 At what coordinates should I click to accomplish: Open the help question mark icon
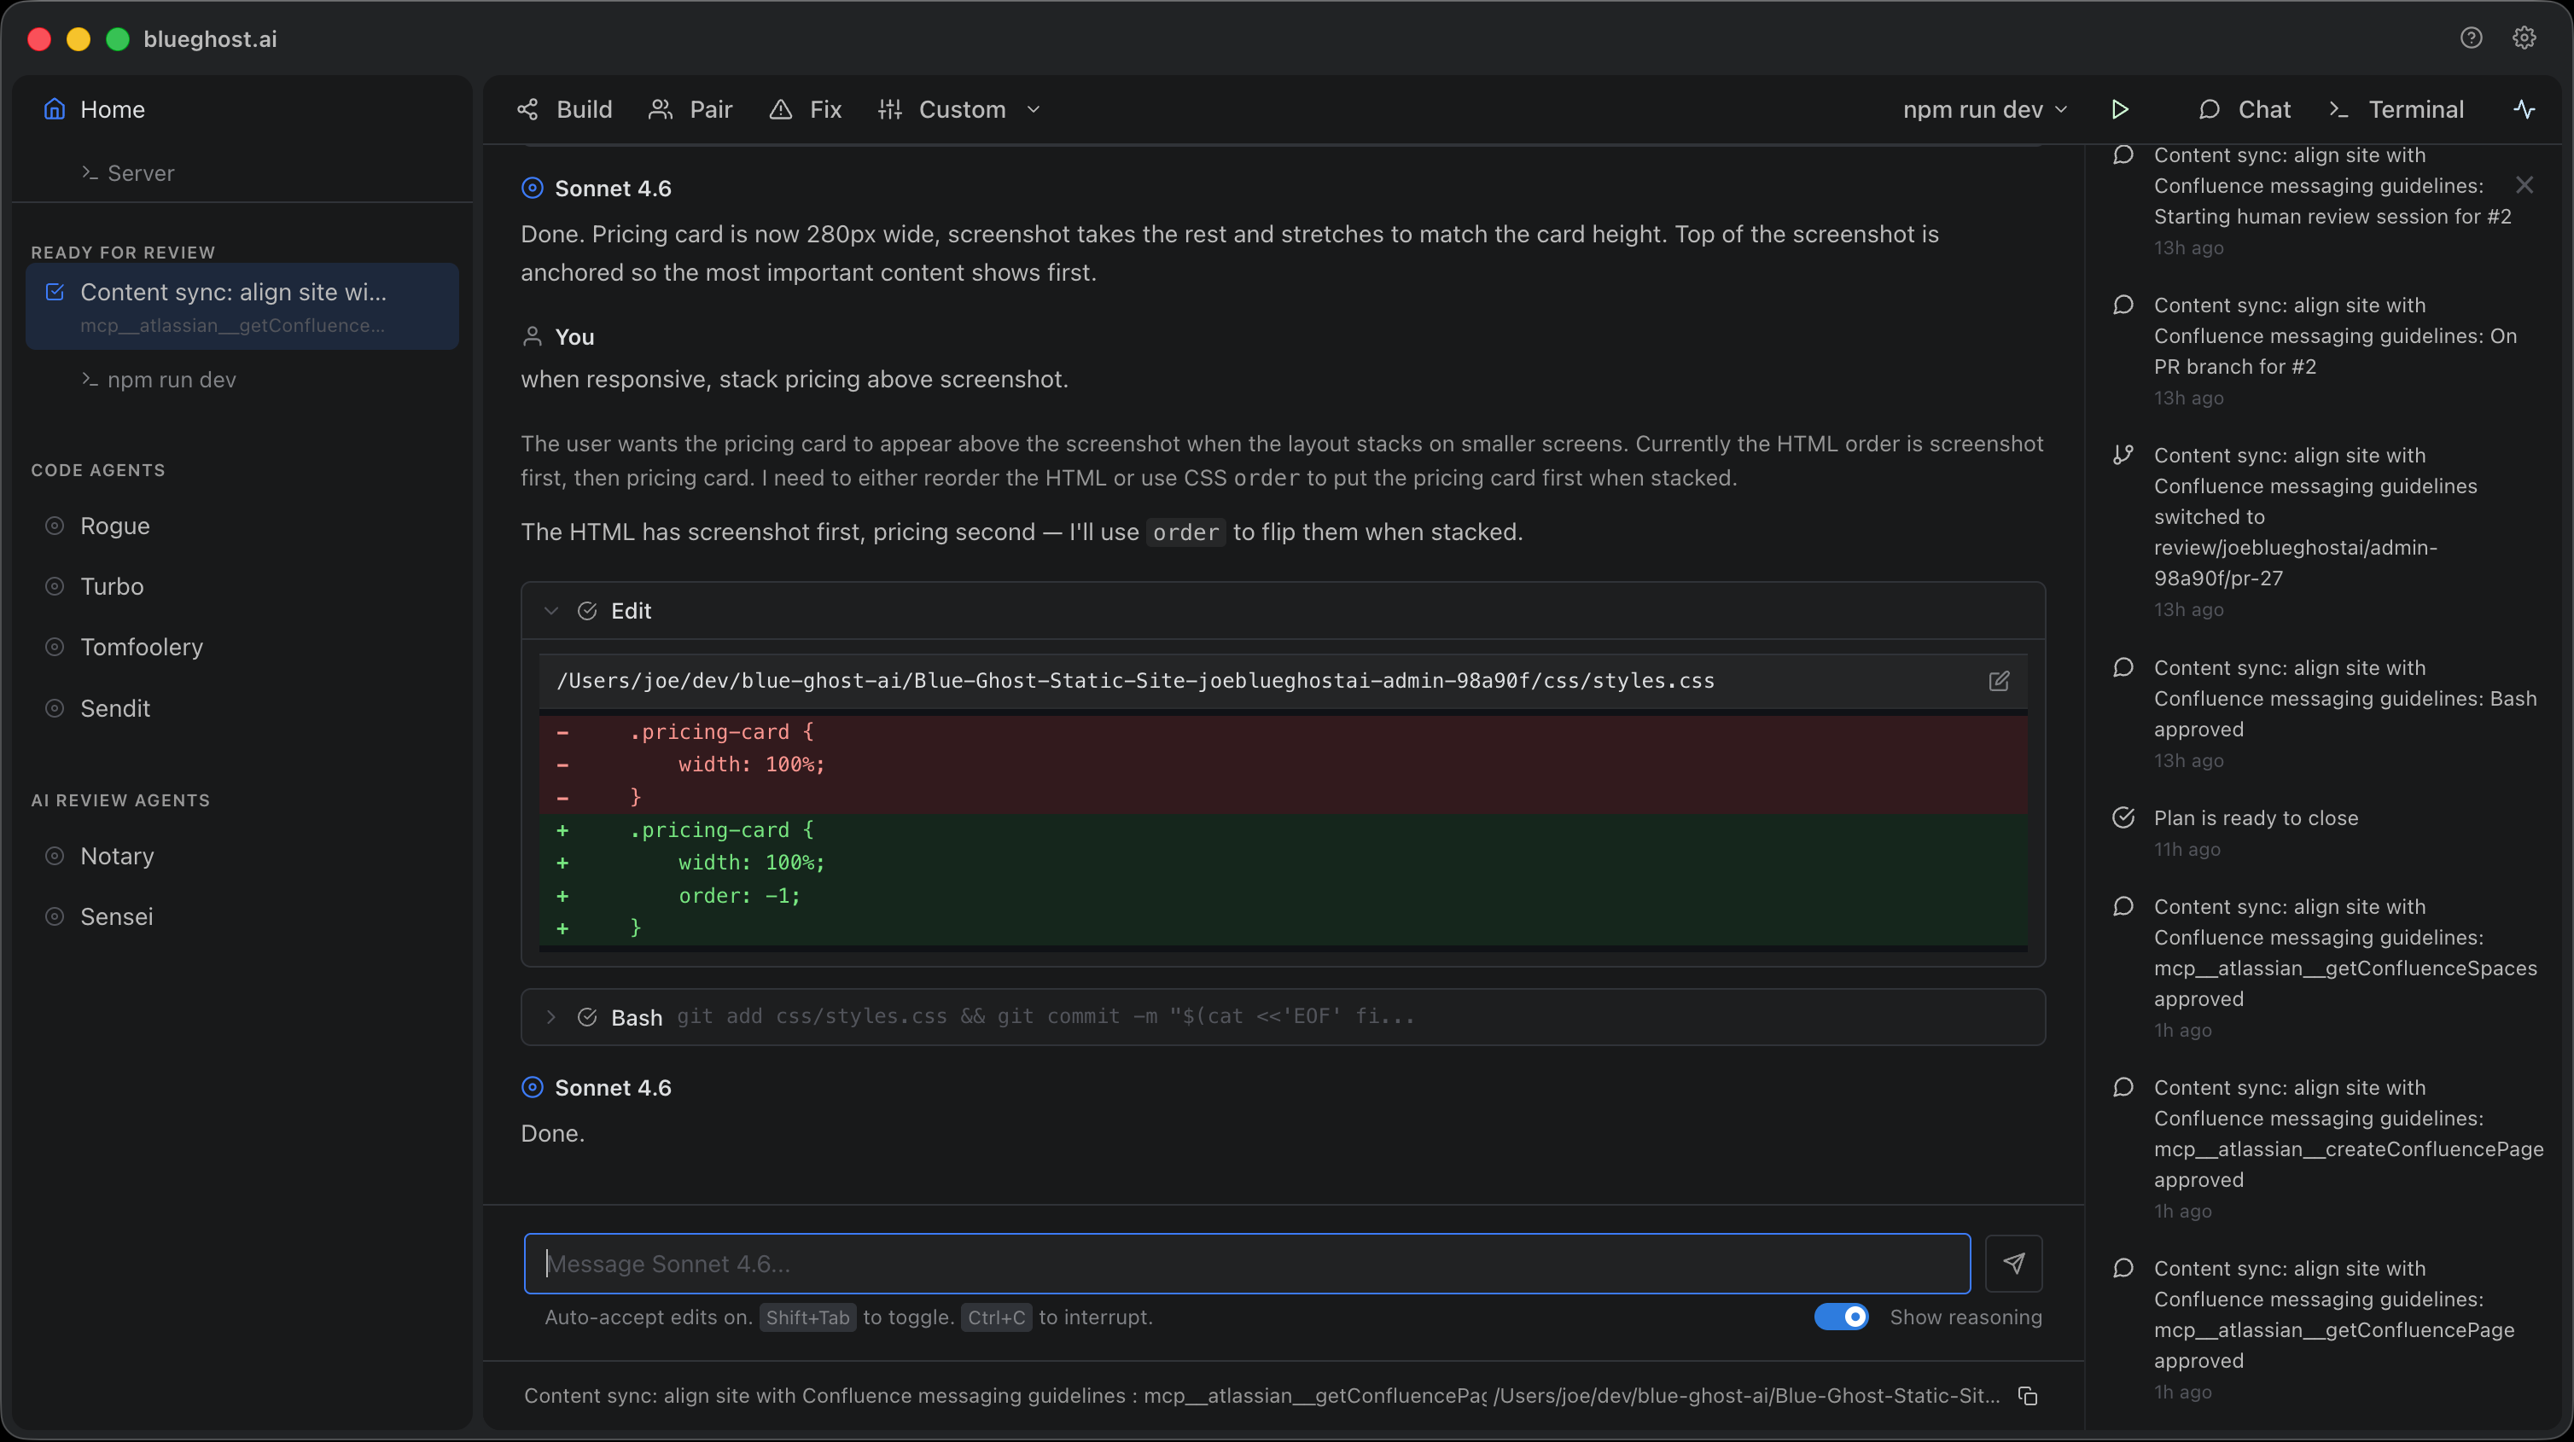point(2471,38)
